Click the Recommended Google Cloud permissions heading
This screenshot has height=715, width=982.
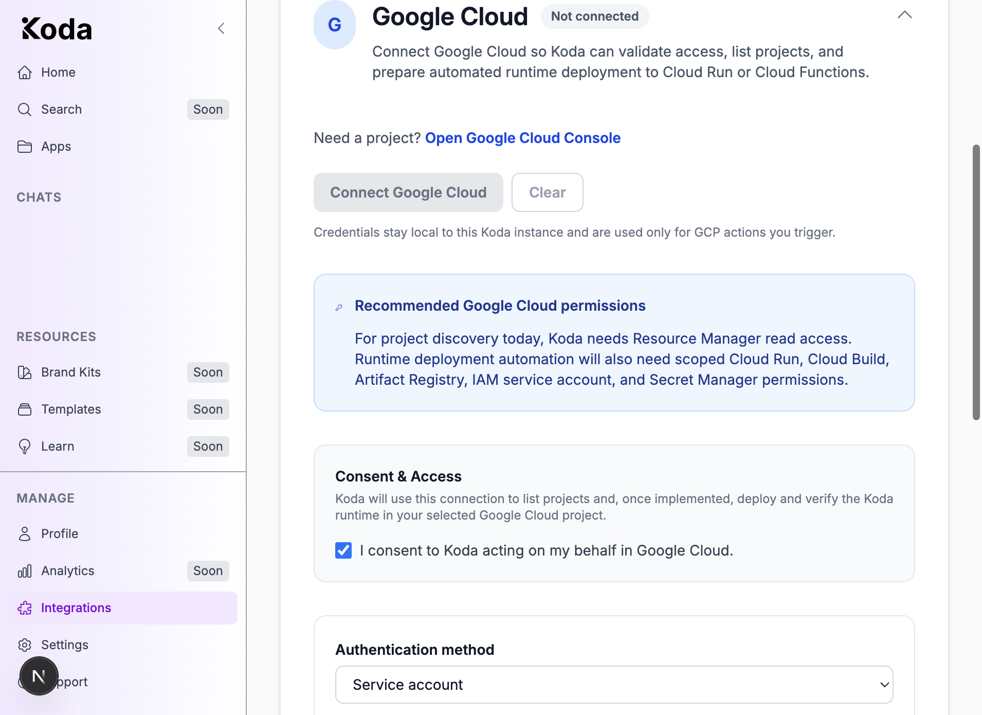[500, 306]
